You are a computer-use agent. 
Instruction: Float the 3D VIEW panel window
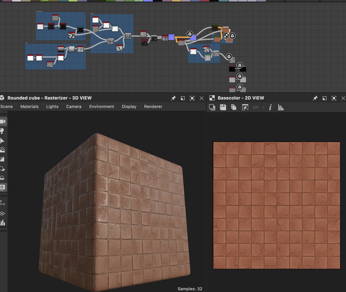pos(183,98)
